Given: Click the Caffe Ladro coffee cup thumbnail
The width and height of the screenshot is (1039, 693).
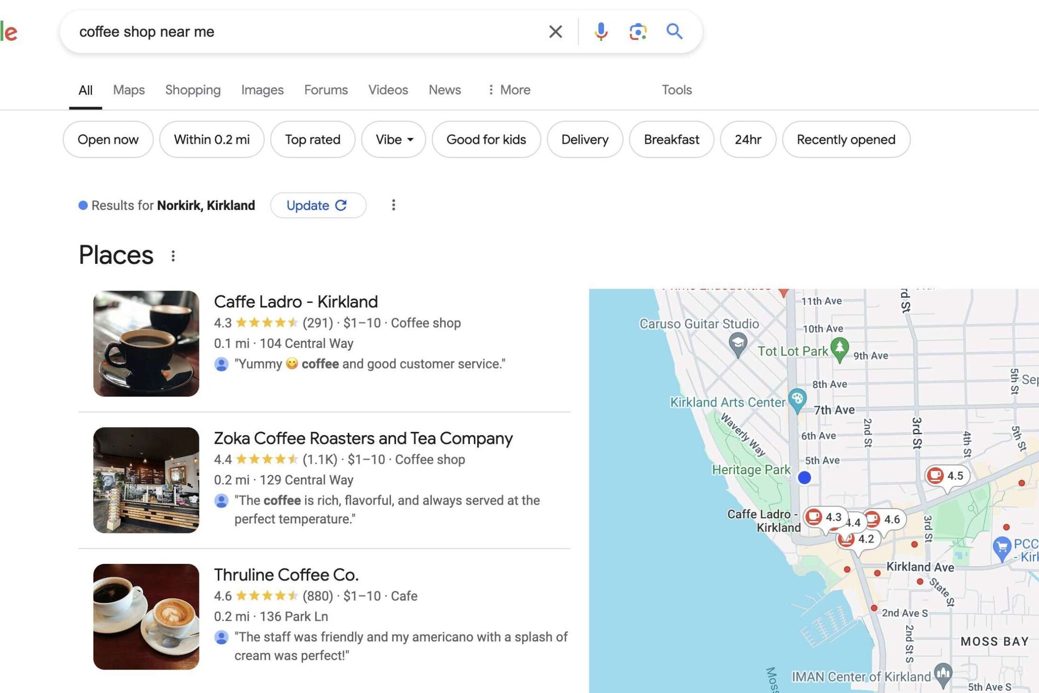Looking at the screenshot, I should click(146, 343).
